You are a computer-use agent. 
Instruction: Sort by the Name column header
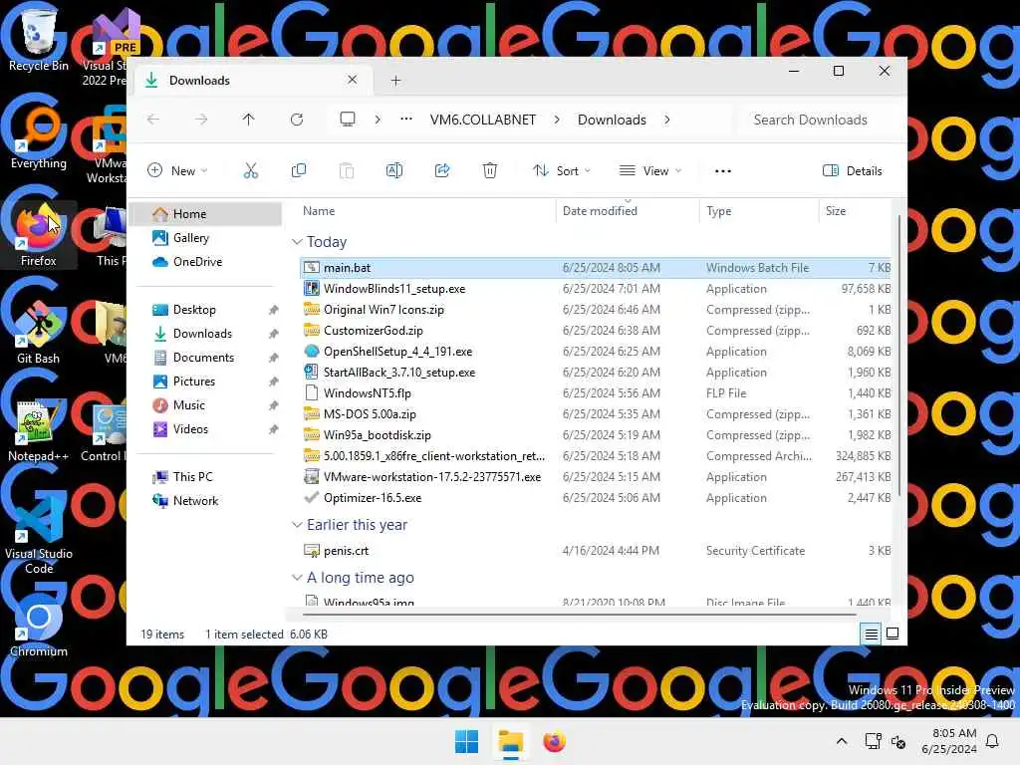[x=426, y=211]
